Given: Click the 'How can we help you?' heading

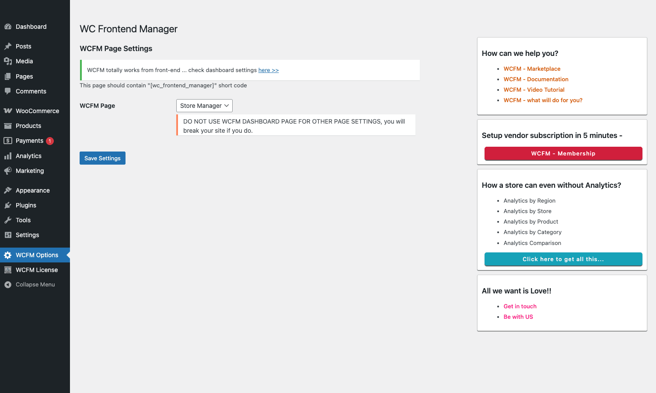Looking at the screenshot, I should click(x=520, y=53).
